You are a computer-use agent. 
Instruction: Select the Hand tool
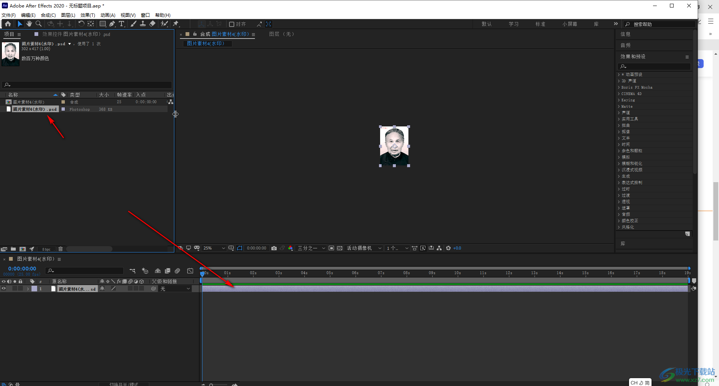click(29, 24)
